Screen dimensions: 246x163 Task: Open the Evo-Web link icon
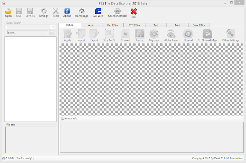pyautogui.click(x=98, y=11)
